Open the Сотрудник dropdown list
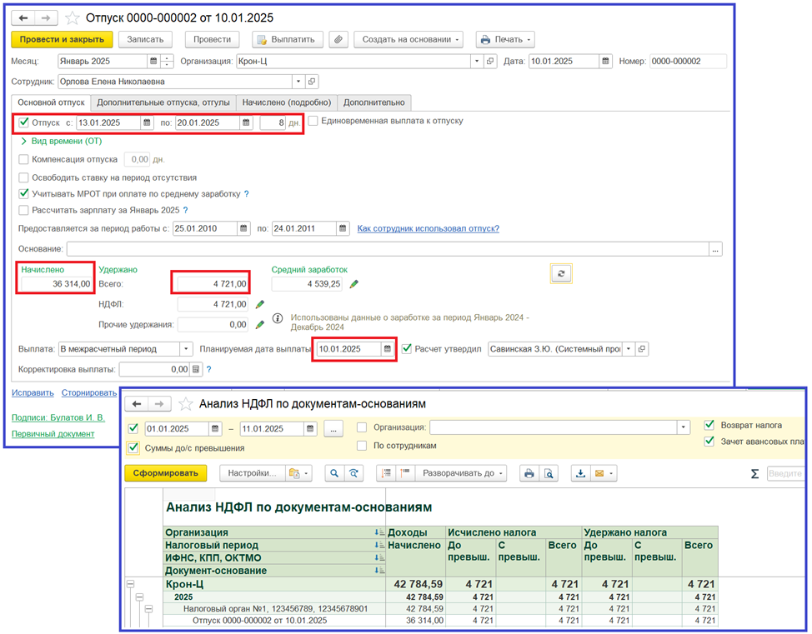This screenshot has height=634, width=812. click(x=298, y=82)
